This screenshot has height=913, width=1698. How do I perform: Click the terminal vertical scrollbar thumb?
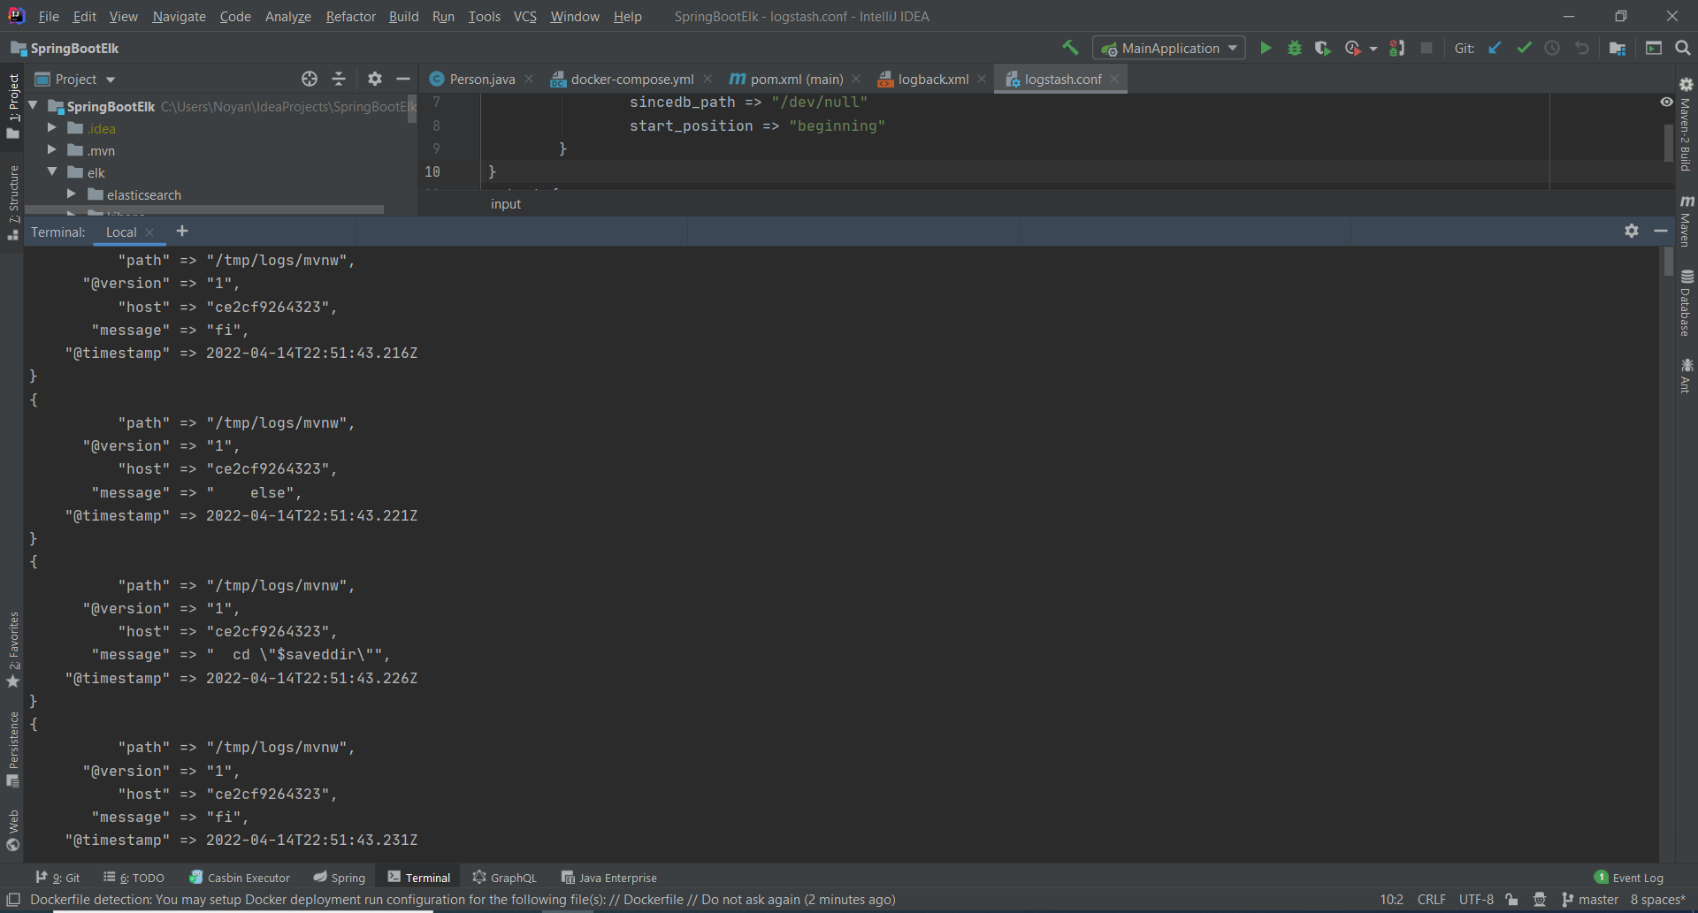[1668, 262]
